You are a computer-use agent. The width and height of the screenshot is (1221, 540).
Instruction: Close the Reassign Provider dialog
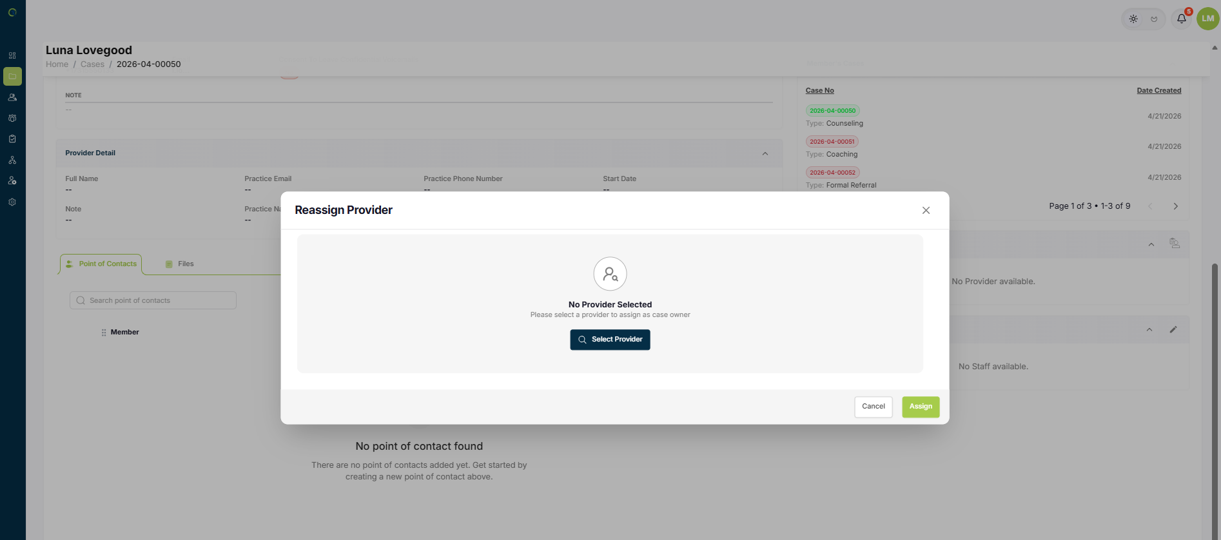pyautogui.click(x=926, y=210)
